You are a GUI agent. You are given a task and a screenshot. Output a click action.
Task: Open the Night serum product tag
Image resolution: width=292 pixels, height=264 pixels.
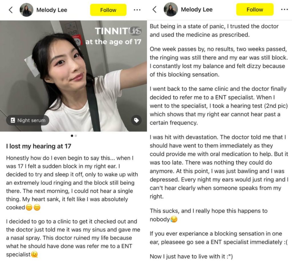point(28,120)
